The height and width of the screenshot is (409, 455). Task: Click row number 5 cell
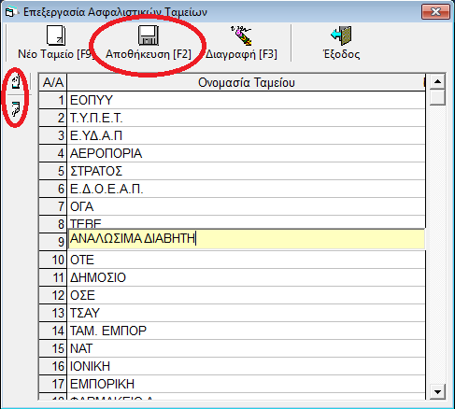click(x=53, y=171)
